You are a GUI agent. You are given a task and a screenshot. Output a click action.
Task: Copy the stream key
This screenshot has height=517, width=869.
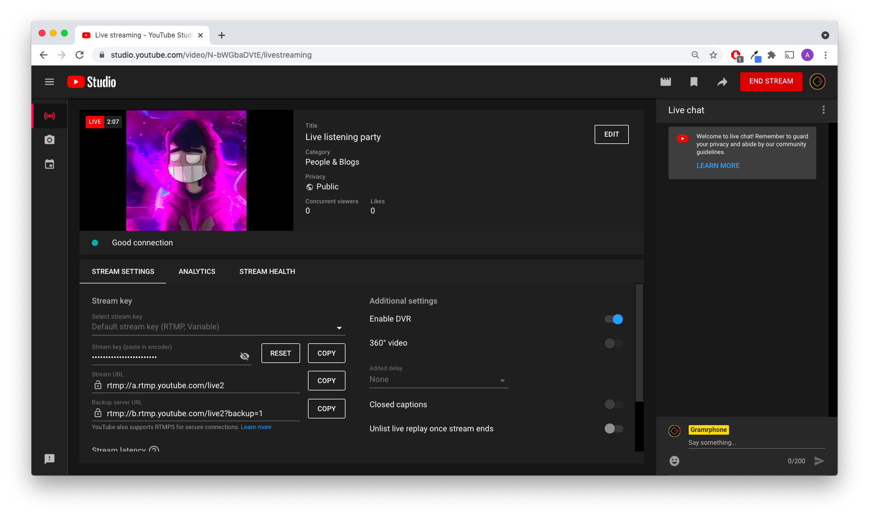click(326, 353)
